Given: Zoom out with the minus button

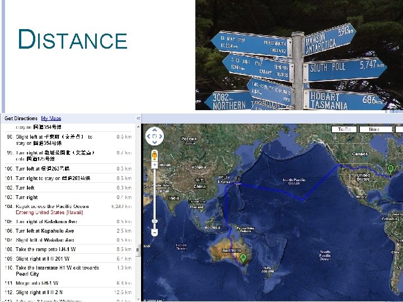Looking at the screenshot, I should coord(154,233).
